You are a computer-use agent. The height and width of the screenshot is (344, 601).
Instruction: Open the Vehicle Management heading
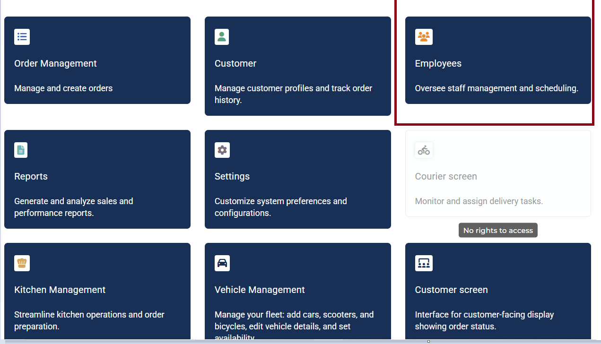[x=260, y=290]
